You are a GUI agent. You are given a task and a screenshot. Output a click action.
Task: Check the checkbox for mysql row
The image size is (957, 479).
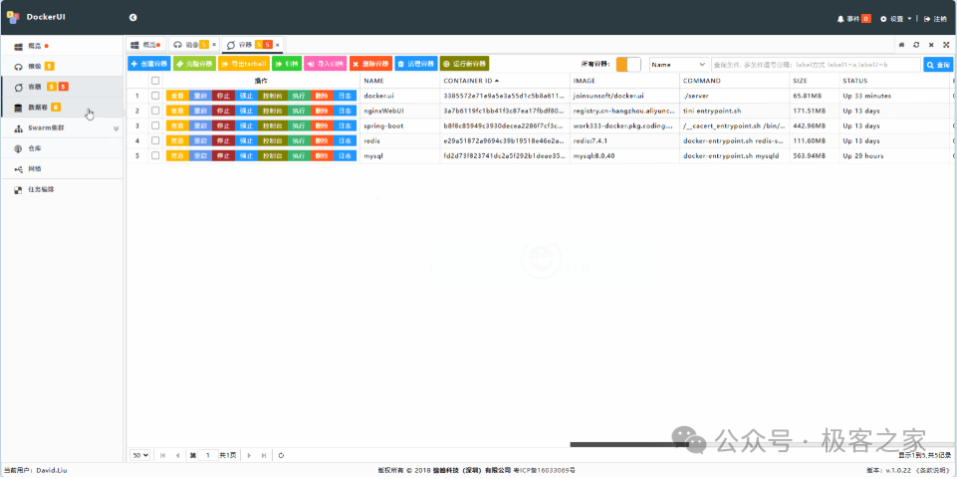(x=155, y=155)
